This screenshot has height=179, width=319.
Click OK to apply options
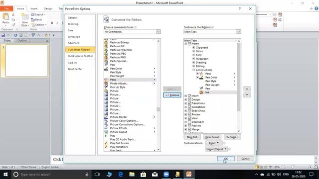point(226,159)
